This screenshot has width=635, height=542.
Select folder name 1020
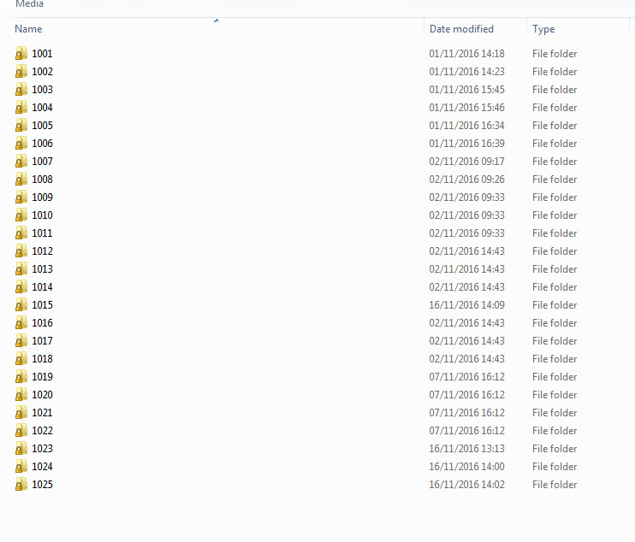coord(42,395)
